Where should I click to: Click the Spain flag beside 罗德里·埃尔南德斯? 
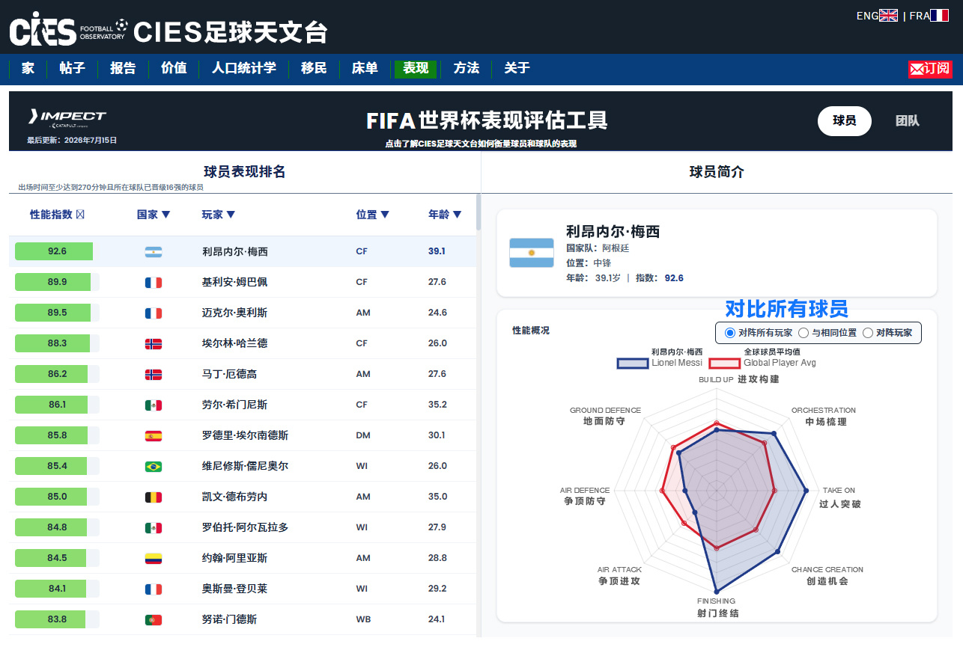point(154,436)
